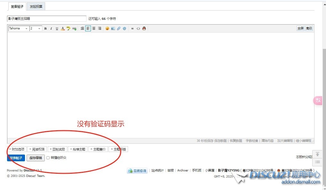326x190 pixels.
Task: Switch to the 发起投票 tab
Action: click(x=36, y=6)
